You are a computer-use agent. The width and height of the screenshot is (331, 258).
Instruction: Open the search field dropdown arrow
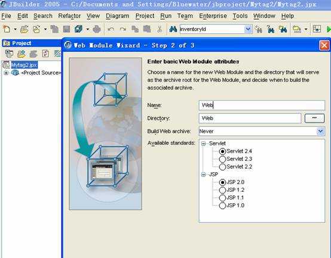(x=248, y=29)
